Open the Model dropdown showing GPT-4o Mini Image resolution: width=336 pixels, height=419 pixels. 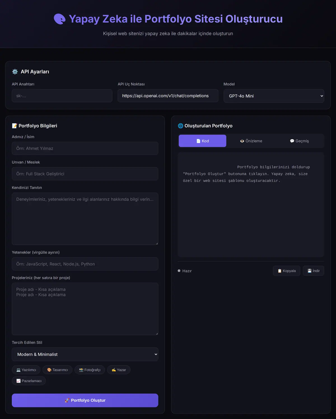(x=274, y=96)
